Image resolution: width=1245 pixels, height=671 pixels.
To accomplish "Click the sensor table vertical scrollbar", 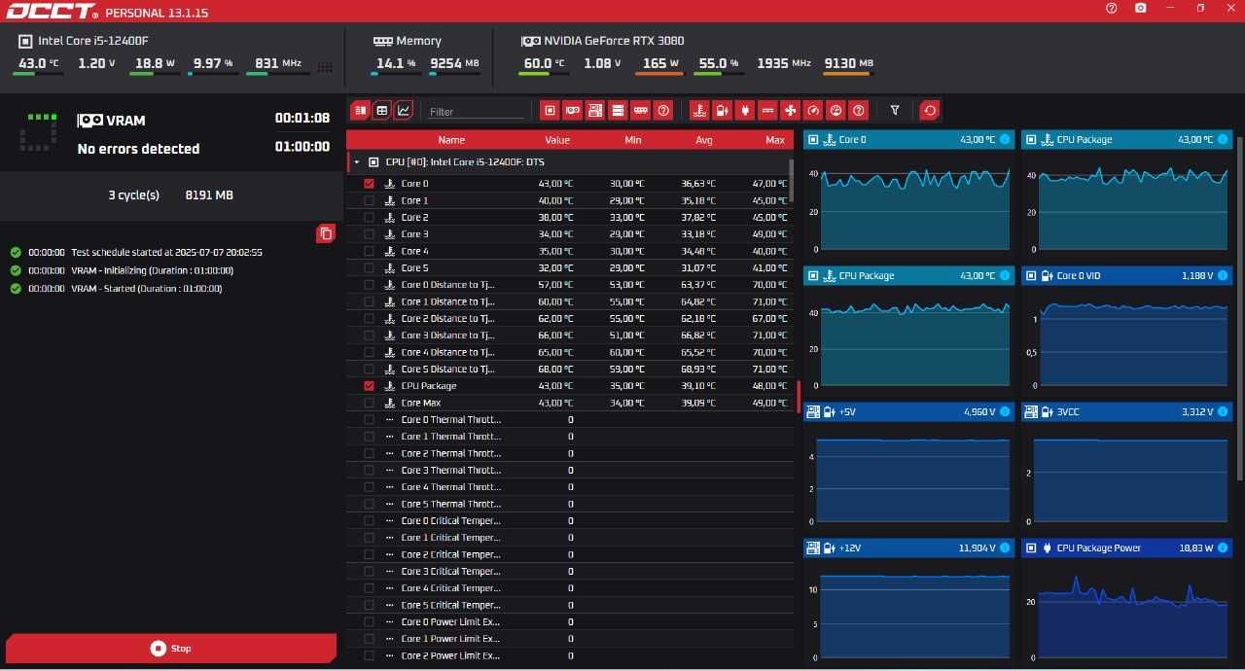I will pos(791,179).
